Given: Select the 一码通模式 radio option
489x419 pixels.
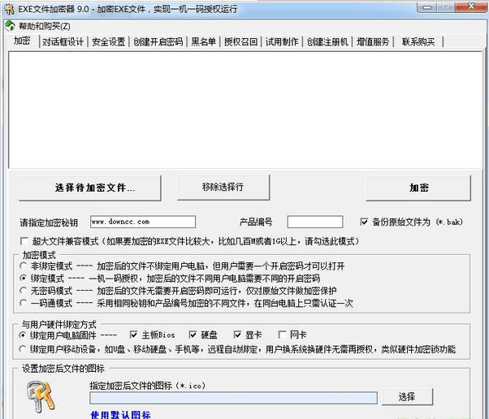Looking at the screenshot, I should pyautogui.click(x=24, y=303).
